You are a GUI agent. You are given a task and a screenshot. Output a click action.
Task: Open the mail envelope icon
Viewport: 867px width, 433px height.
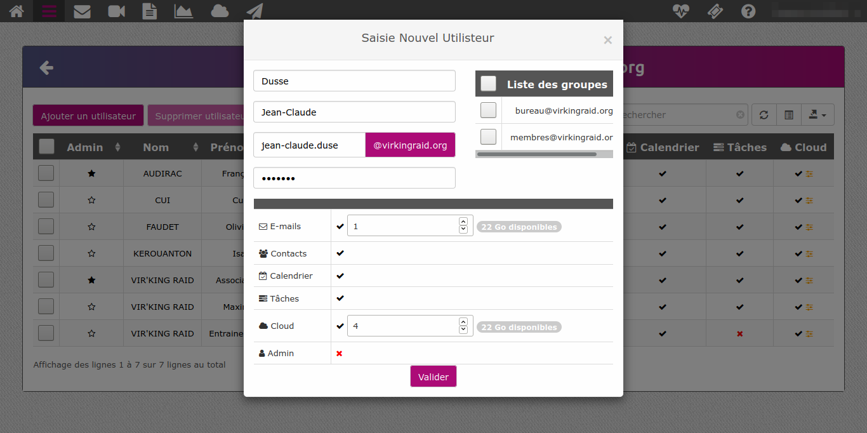point(82,11)
